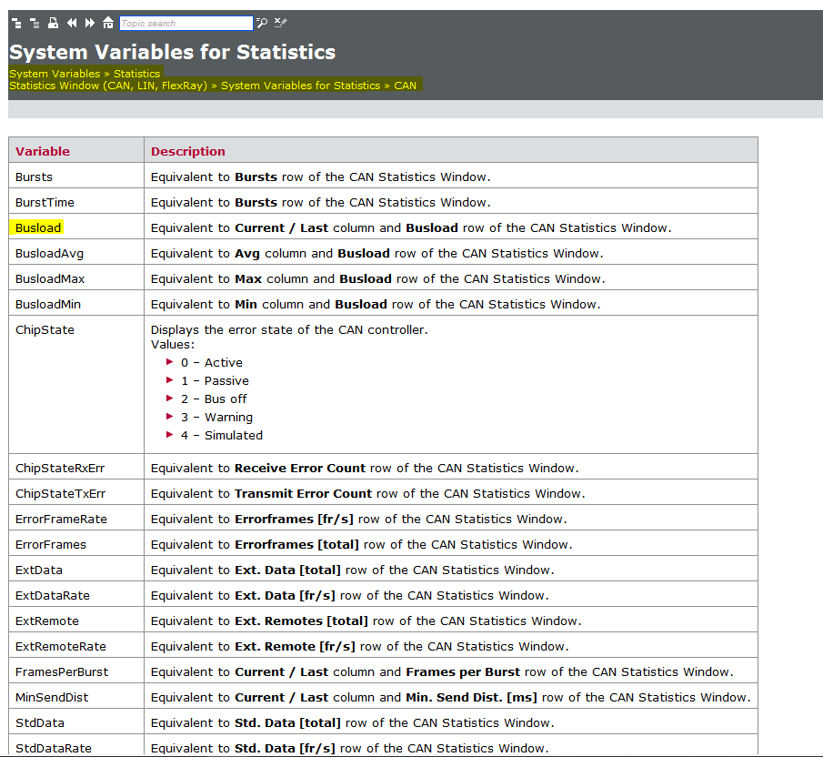823x757 pixels.
Task: Click the Receive Error Count description text
Action: pos(365,468)
